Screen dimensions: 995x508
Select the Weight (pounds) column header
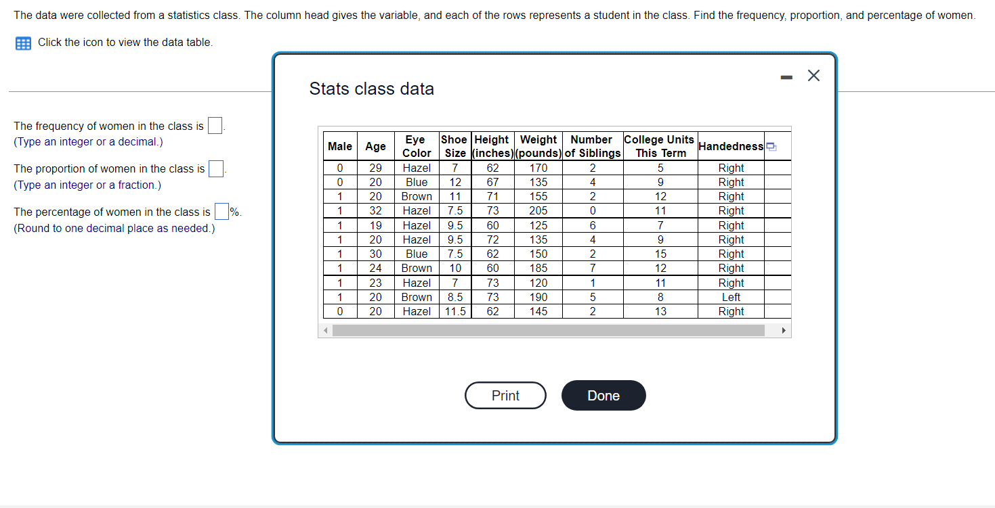point(538,145)
